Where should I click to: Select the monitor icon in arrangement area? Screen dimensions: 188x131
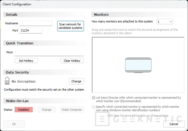138,65
